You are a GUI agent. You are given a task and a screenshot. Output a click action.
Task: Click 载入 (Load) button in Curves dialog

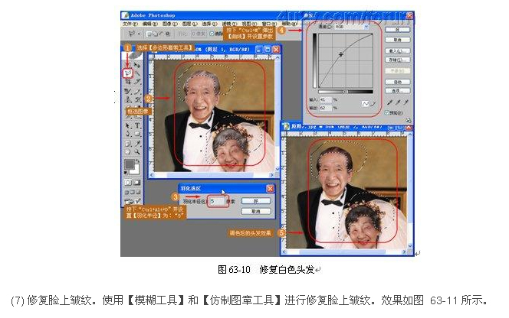(398, 51)
